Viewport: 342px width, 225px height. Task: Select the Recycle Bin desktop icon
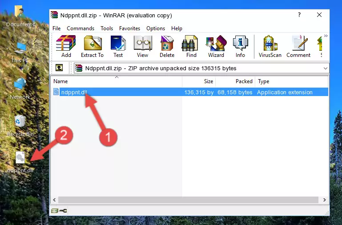[20, 125]
